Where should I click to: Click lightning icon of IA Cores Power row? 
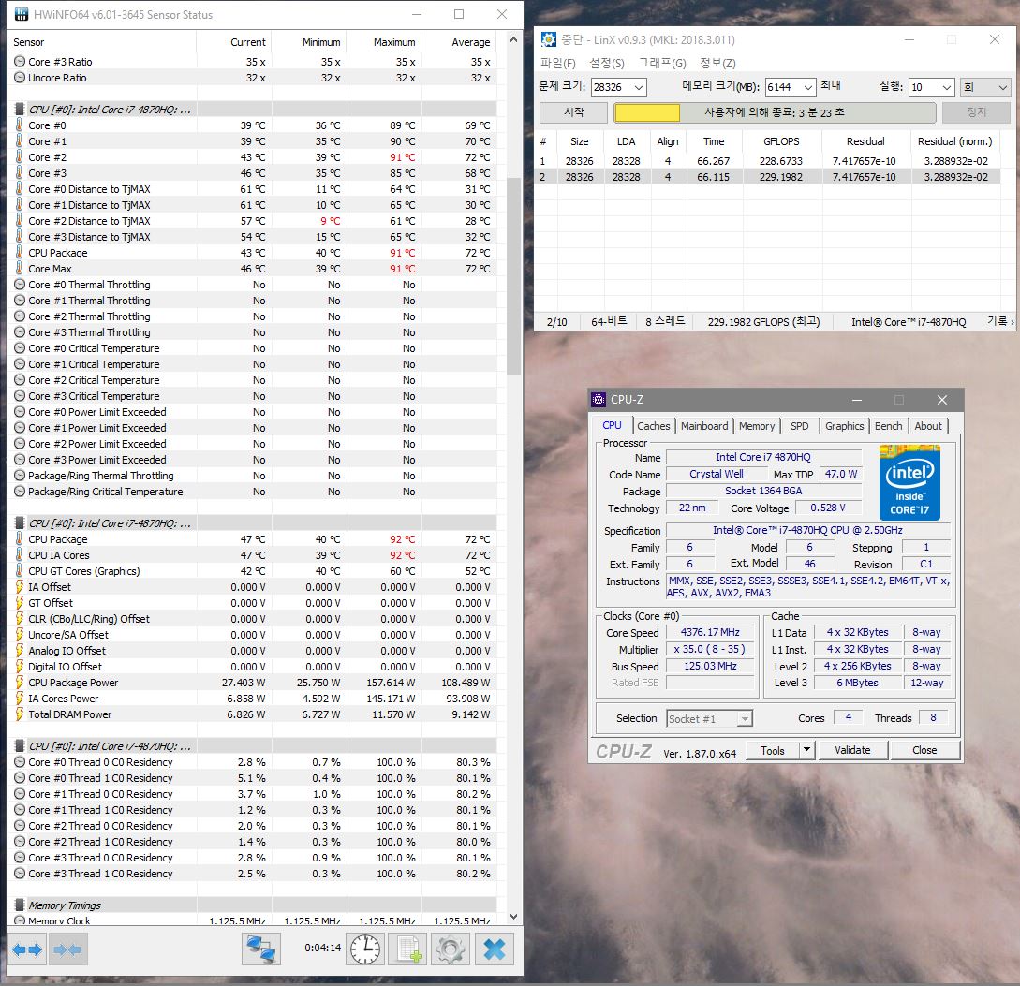(x=20, y=699)
